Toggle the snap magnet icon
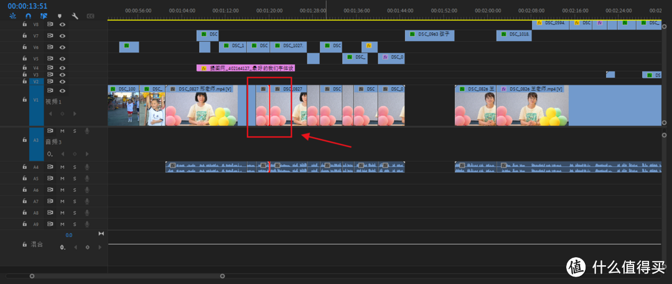Viewport: 672px width, 284px height. point(28,16)
